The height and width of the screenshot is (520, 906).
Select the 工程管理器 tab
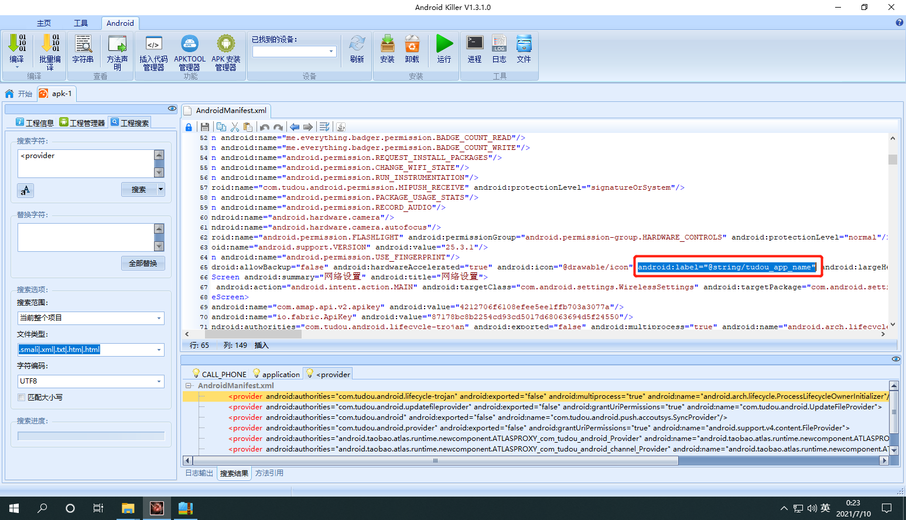[x=83, y=122]
